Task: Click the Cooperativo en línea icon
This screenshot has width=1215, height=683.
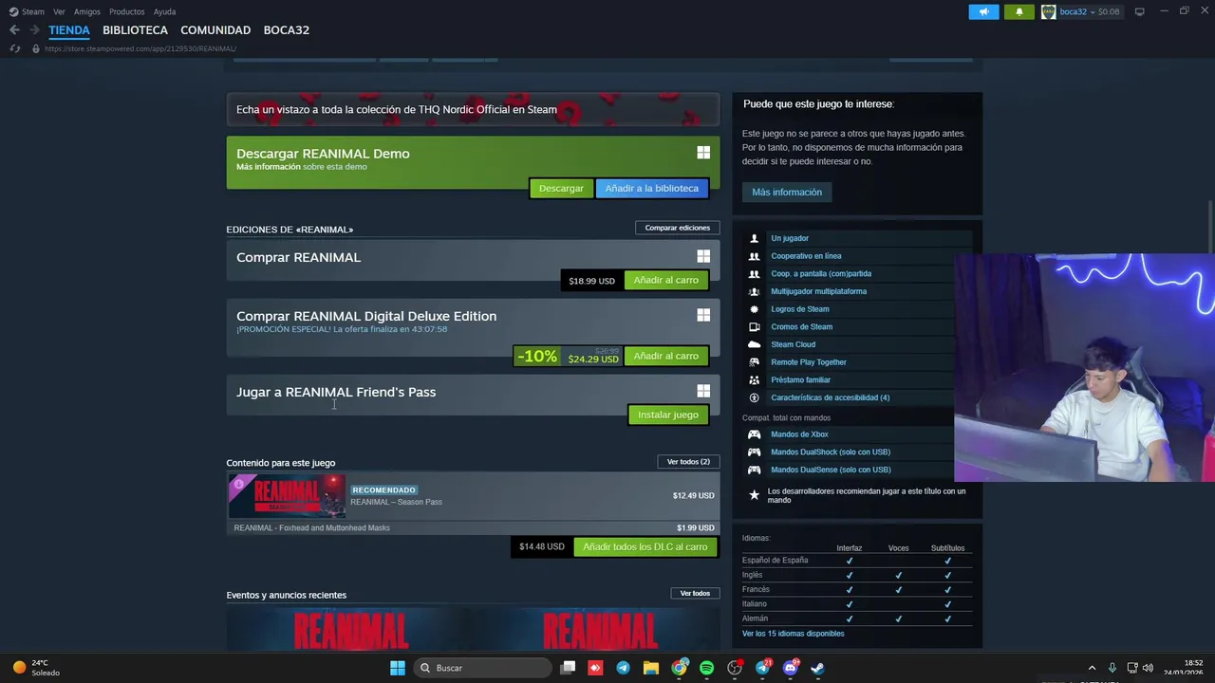Action: (x=754, y=256)
